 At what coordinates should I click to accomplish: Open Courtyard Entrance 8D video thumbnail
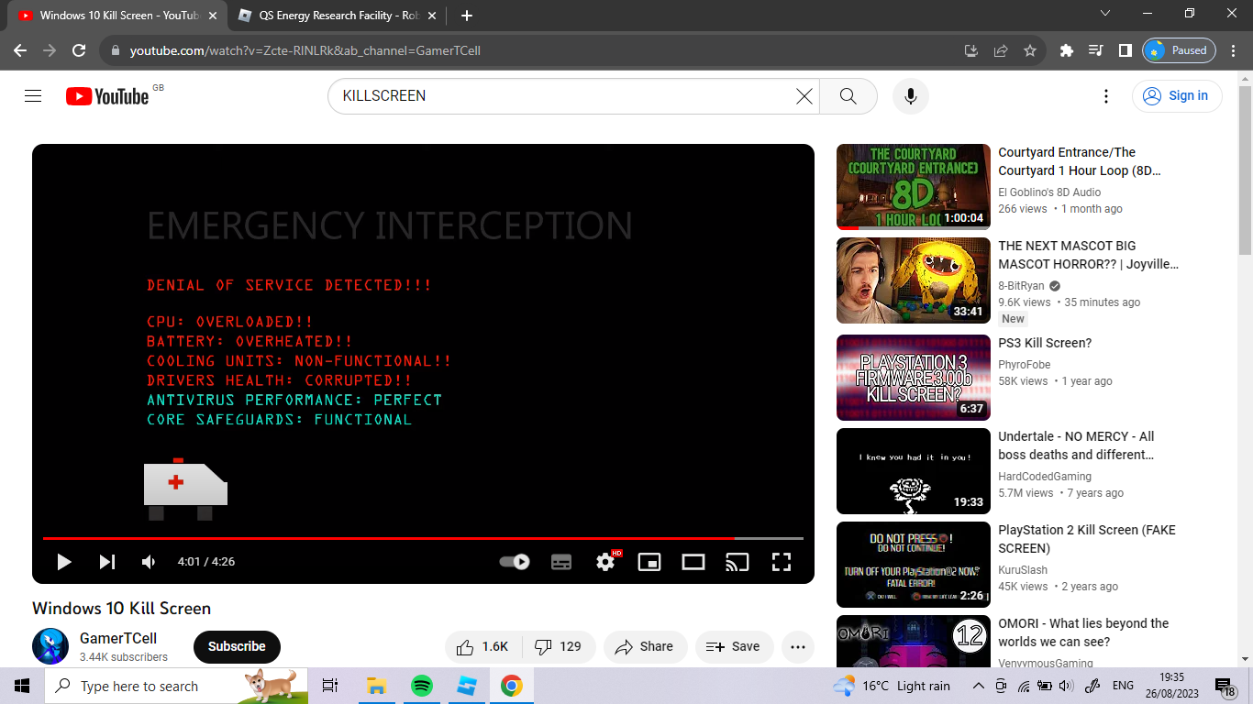click(914, 187)
